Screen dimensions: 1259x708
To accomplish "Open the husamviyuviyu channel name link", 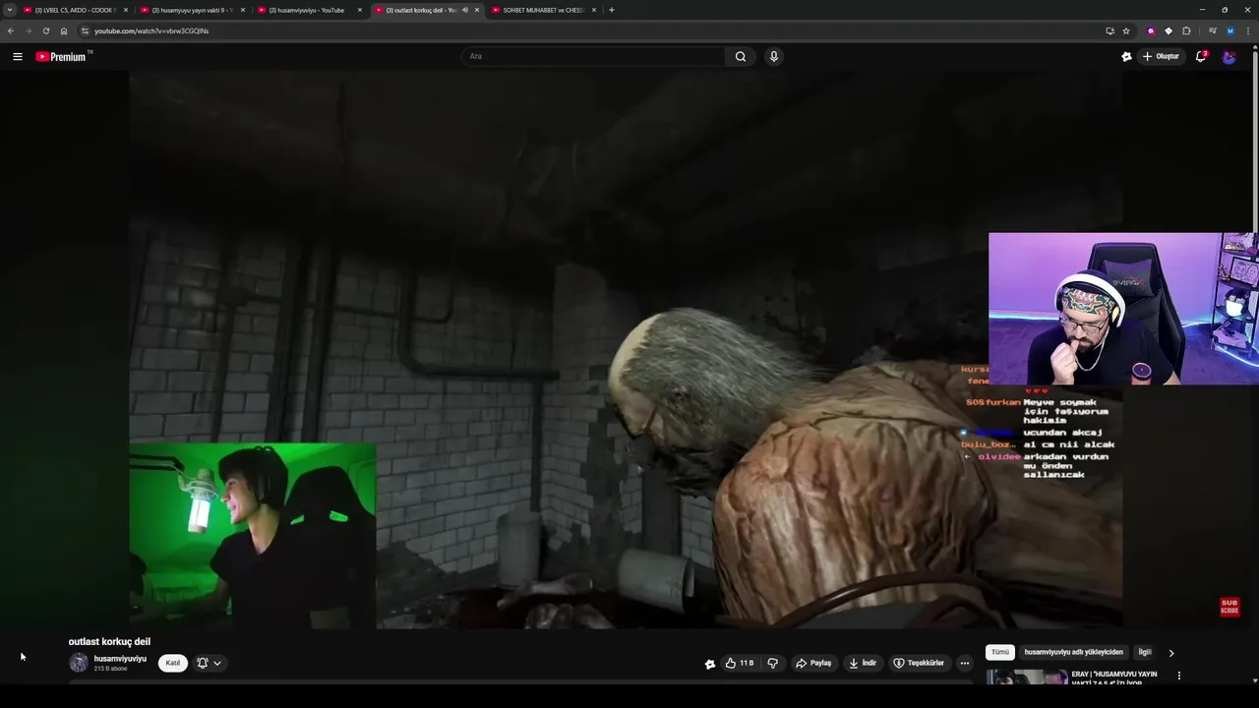I will coord(120,659).
